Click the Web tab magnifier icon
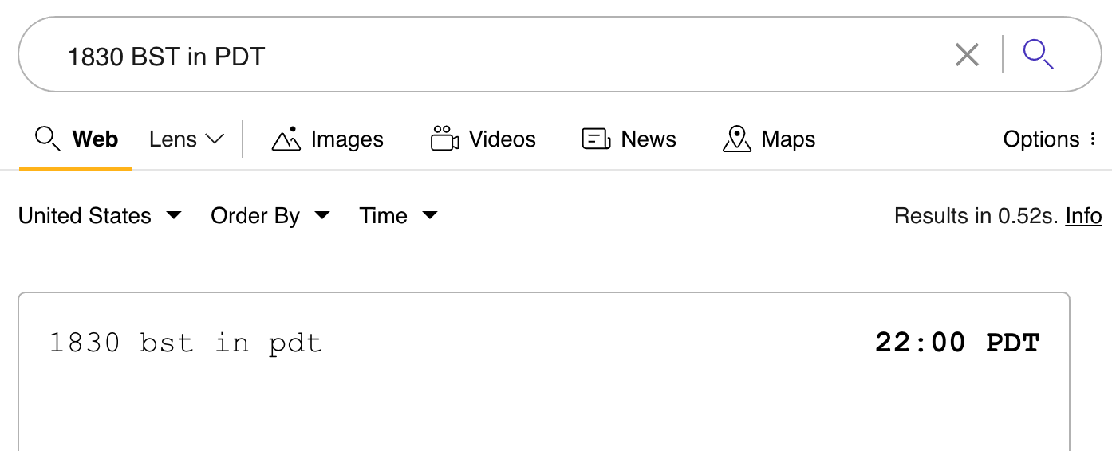The image size is (1112, 451). point(47,139)
